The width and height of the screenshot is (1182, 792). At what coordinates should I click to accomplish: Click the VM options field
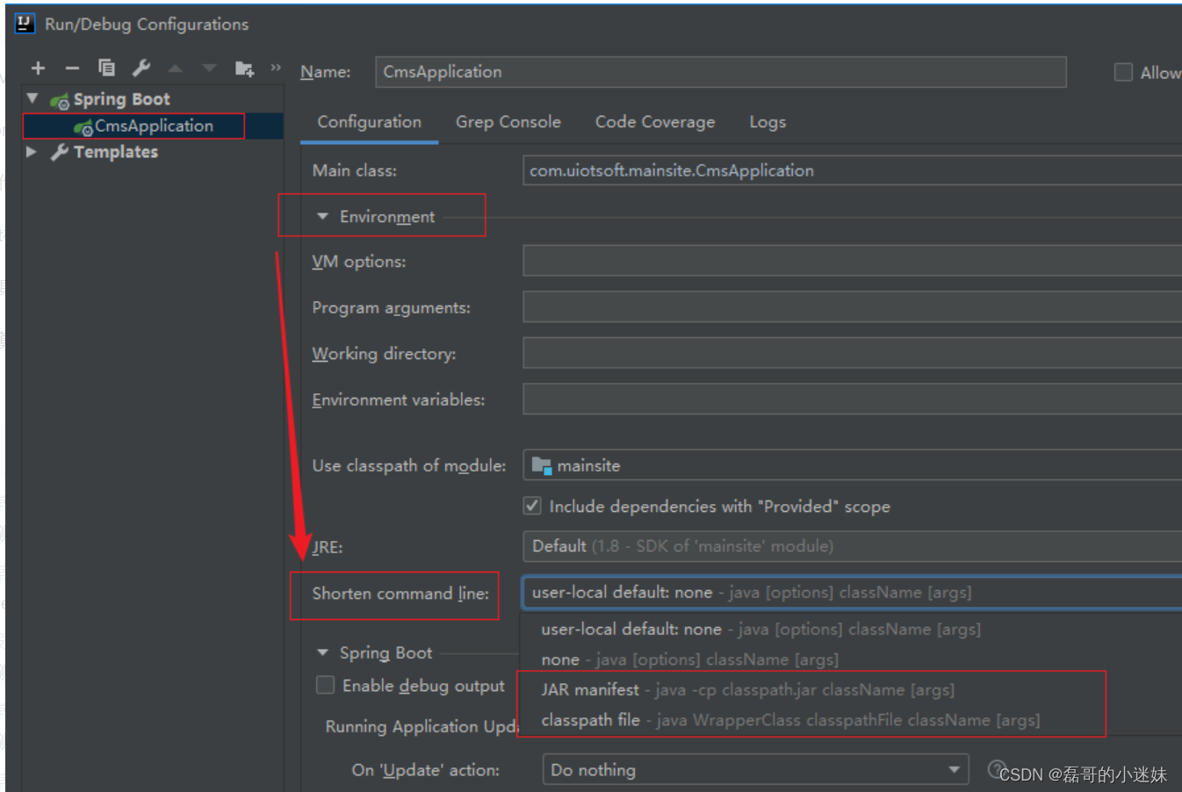852,261
